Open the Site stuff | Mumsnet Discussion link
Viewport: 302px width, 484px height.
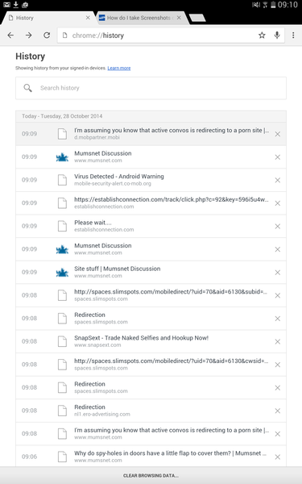click(x=117, y=269)
